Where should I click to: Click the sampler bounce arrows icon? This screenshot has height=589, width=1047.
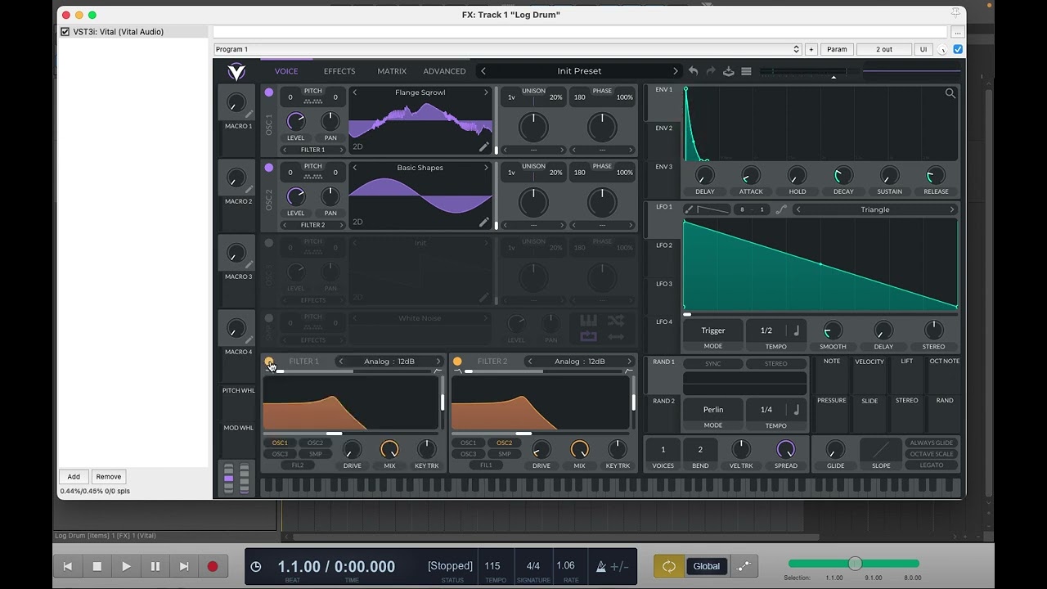coord(616,336)
